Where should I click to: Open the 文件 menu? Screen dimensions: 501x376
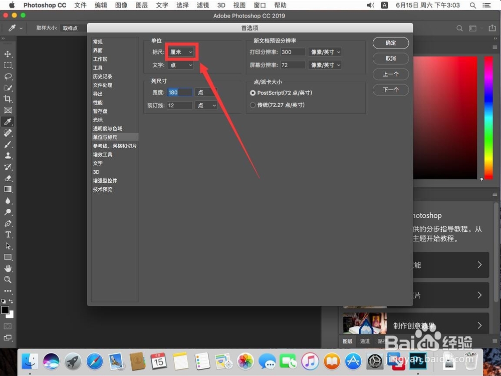(x=80, y=5)
